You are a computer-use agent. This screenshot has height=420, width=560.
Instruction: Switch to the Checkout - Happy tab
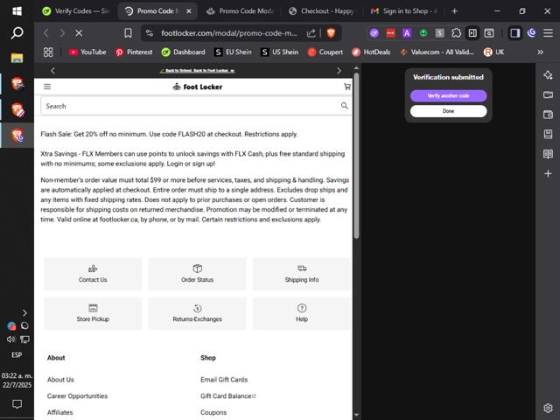pyautogui.click(x=321, y=11)
